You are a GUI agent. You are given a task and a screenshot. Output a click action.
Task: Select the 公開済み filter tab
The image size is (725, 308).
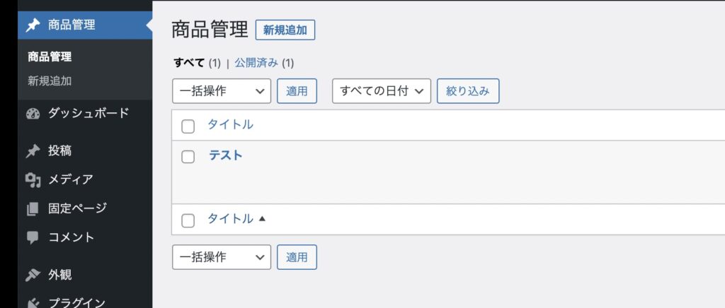tap(257, 63)
